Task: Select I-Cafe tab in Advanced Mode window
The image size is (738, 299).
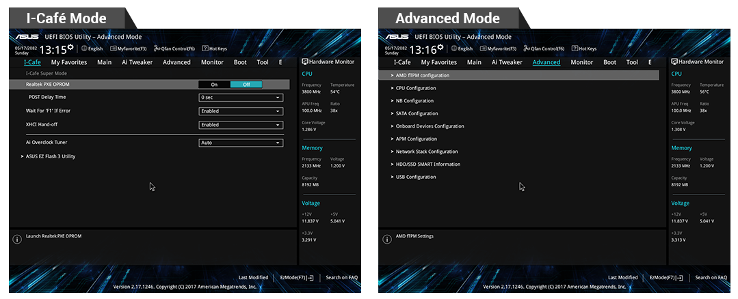Action: coord(402,62)
